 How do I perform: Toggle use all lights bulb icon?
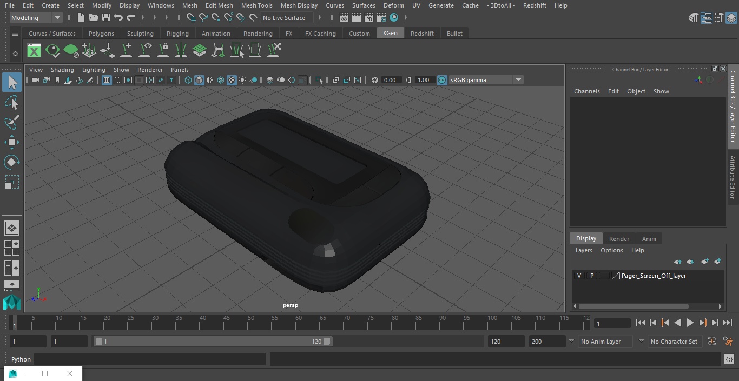[x=242, y=80]
